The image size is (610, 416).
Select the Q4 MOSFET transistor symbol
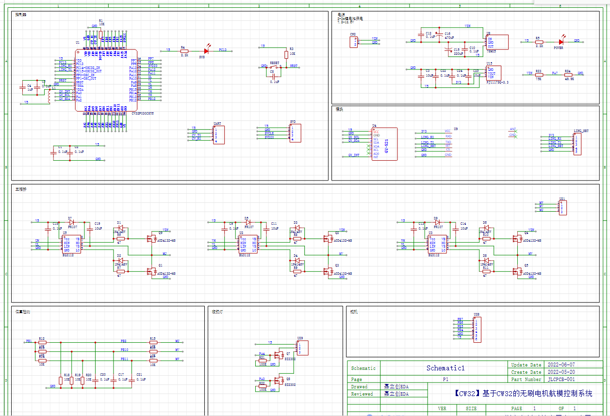coord(518,238)
